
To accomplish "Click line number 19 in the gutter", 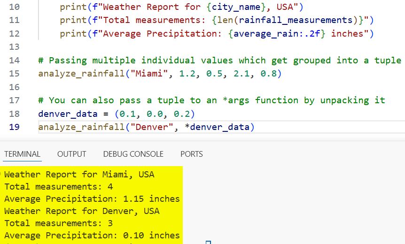I will coord(15,127).
